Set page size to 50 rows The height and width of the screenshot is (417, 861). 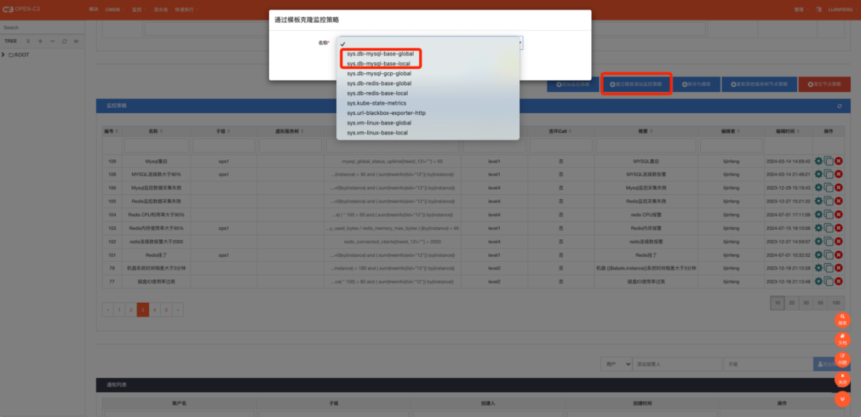click(x=820, y=303)
